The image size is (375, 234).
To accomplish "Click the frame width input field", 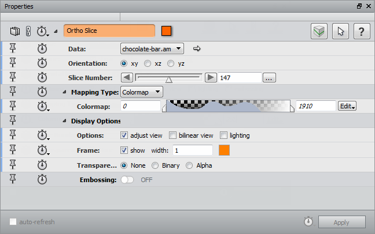I will [193, 150].
